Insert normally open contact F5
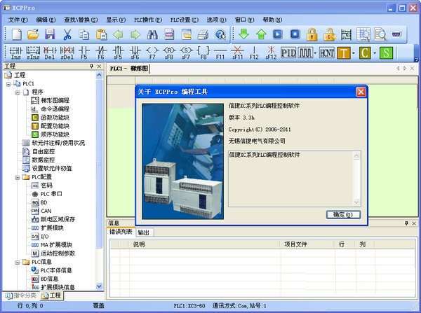 [84, 53]
